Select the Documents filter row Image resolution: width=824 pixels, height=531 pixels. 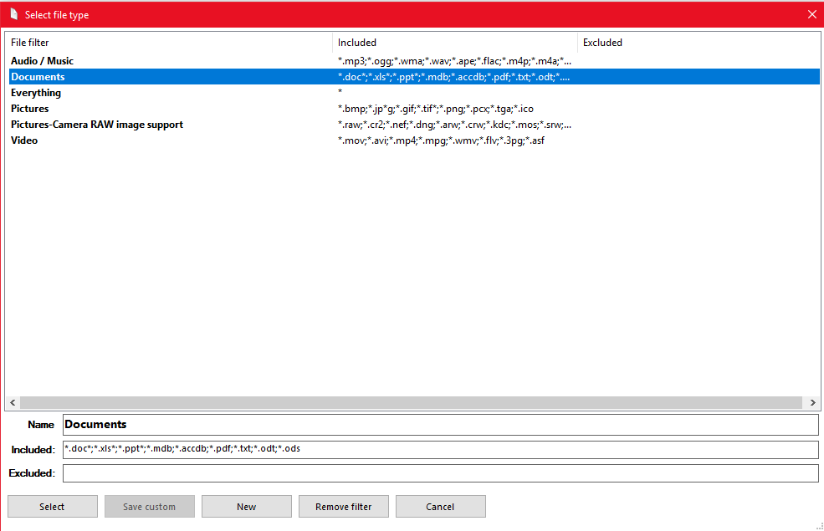[125, 76]
